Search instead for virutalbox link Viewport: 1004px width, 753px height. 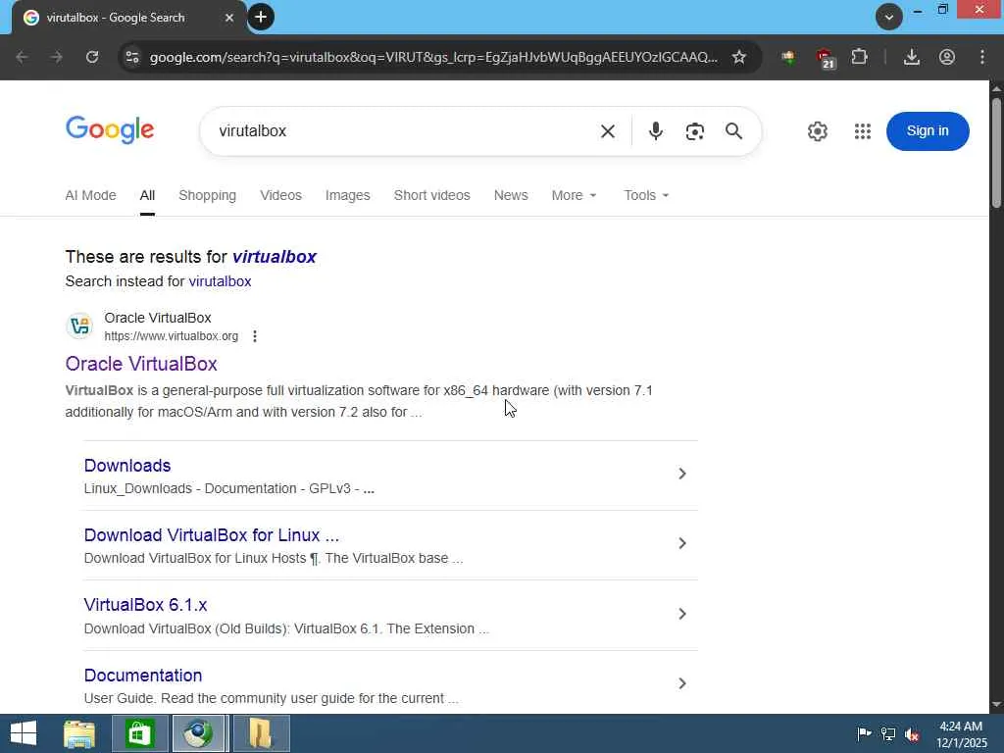point(220,281)
